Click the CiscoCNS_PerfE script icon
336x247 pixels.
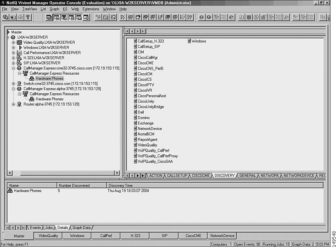pyautogui.click(x=135, y=68)
